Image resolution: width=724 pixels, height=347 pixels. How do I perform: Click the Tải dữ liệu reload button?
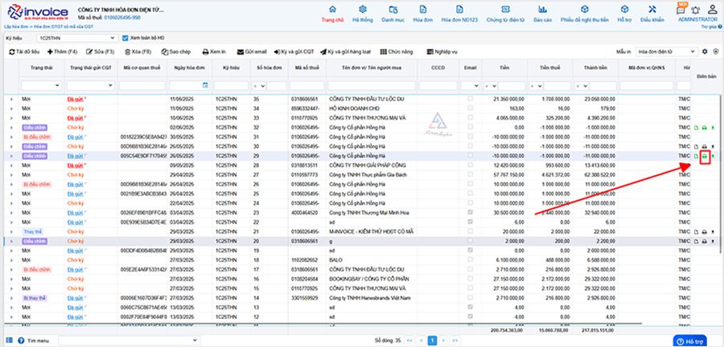(x=24, y=51)
